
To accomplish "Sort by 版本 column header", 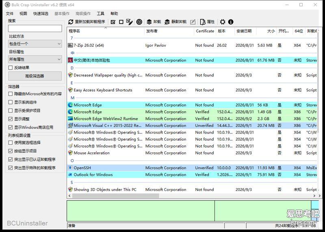I will point(225,31).
